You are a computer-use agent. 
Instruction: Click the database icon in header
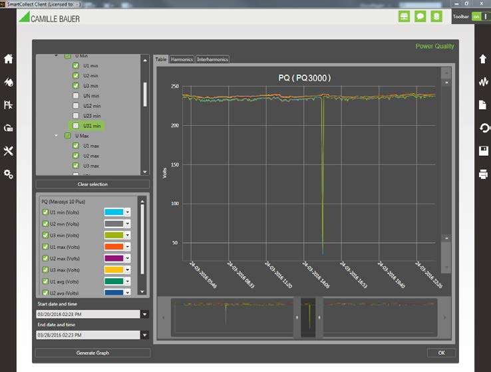pos(436,17)
